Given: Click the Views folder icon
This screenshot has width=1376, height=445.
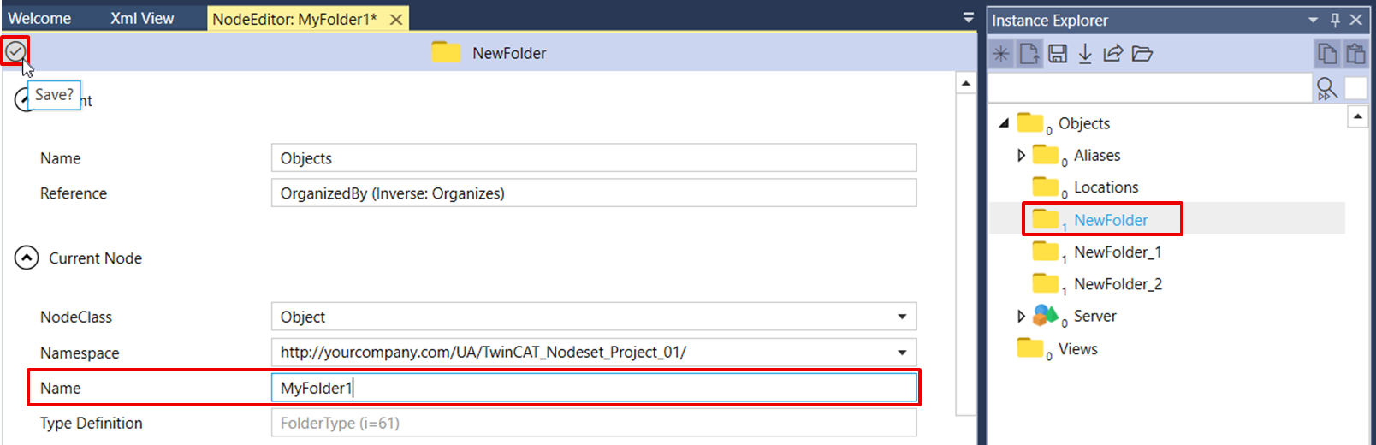Looking at the screenshot, I should pyautogui.click(x=1030, y=348).
